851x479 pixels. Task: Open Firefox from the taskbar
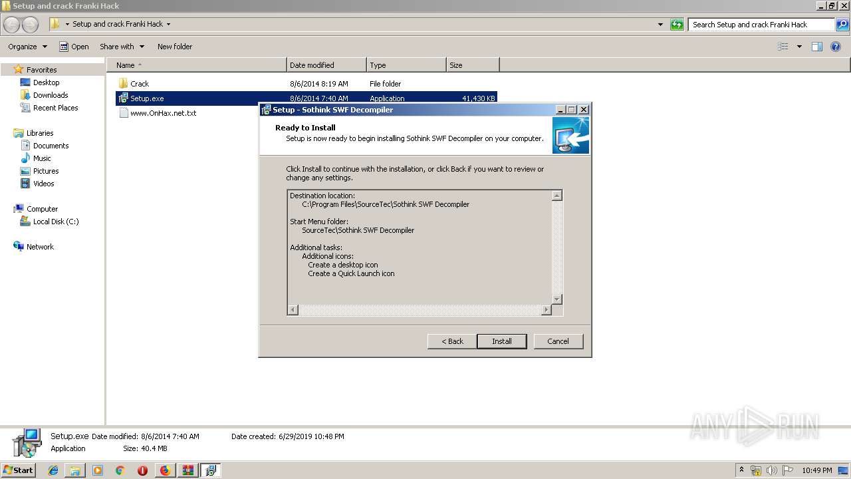pos(165,470)
